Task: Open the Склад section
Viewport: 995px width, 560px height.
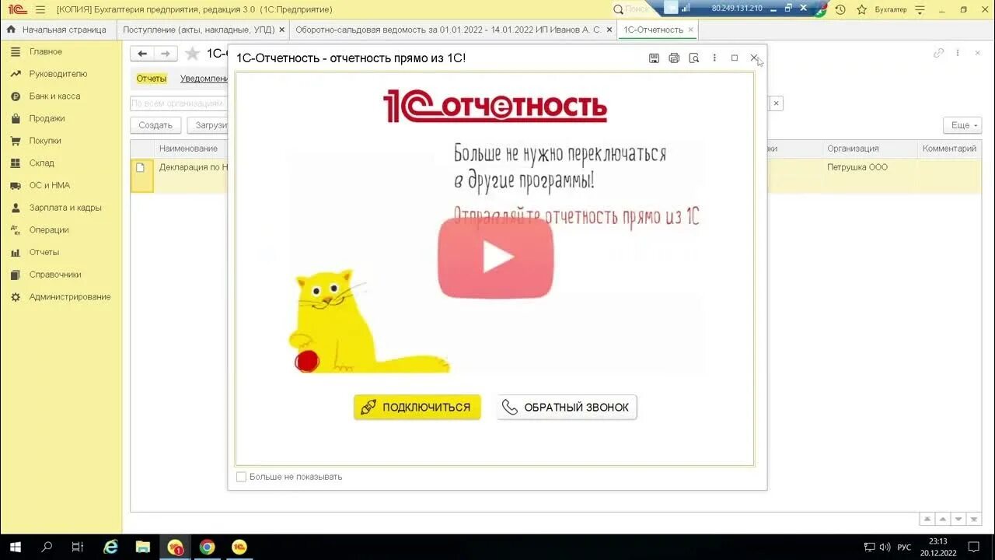Action: point(41,163)
